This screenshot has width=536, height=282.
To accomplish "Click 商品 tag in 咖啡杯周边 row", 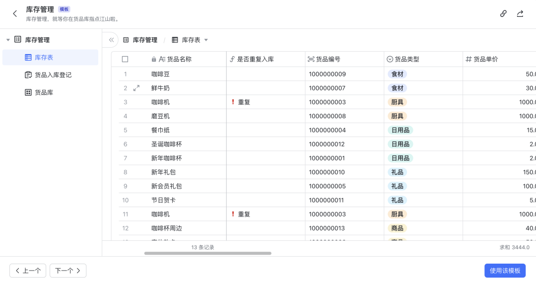I will (x=397, y=228).
